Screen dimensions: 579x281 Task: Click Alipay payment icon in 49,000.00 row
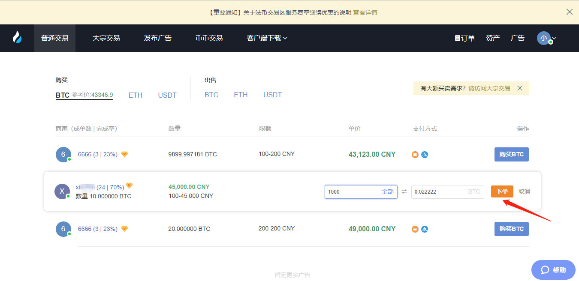(x=425, y=229)
